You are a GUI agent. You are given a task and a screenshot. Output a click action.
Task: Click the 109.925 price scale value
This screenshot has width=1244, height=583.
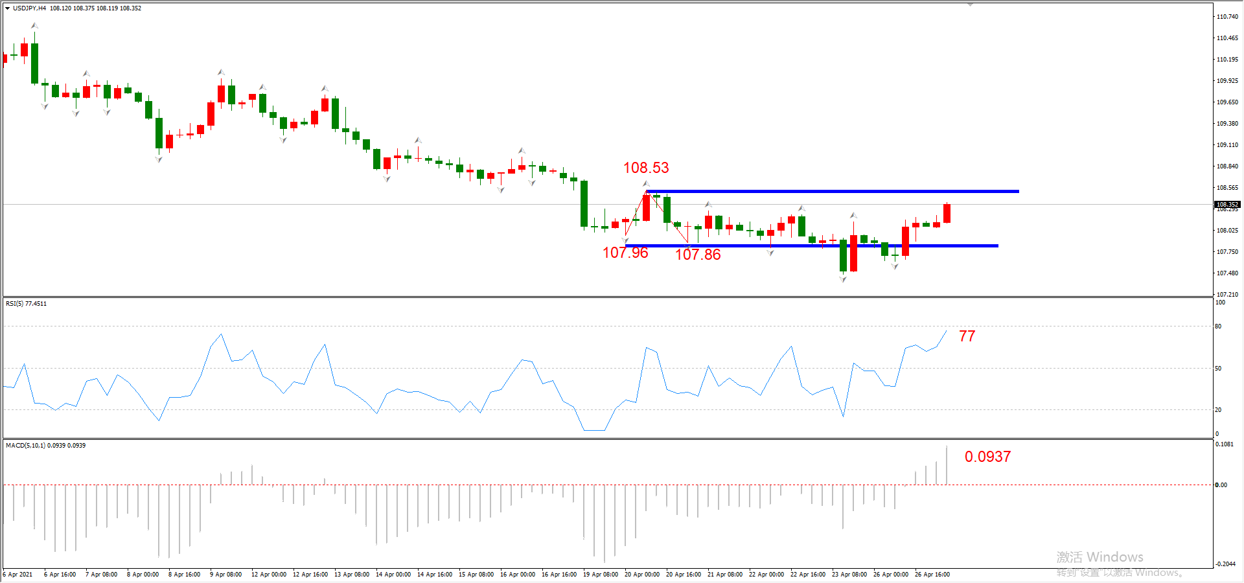pyautogui.click(x=1227, y=81)
